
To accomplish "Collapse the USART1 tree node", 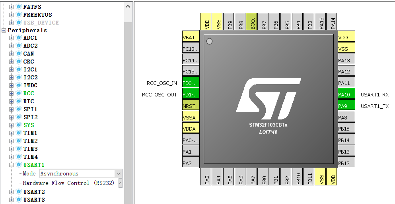I will (11, 165).
